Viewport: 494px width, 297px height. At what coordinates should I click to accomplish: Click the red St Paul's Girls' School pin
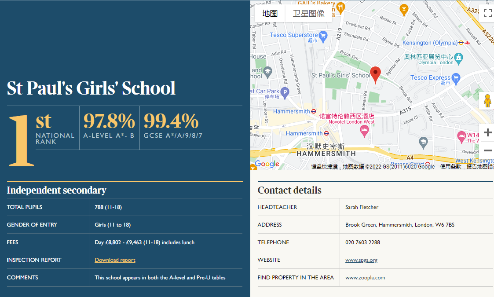coord(375,75)
